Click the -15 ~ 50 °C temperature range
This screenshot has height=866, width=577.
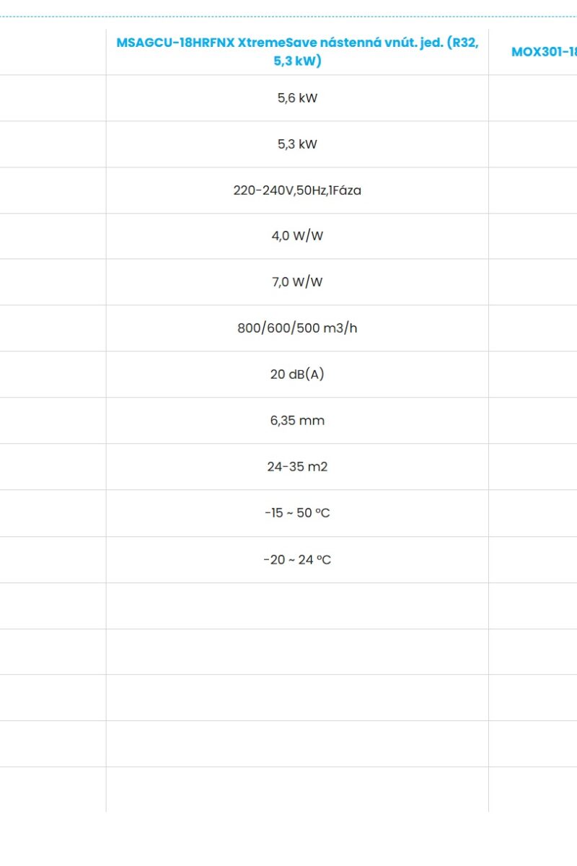[297, 513]
